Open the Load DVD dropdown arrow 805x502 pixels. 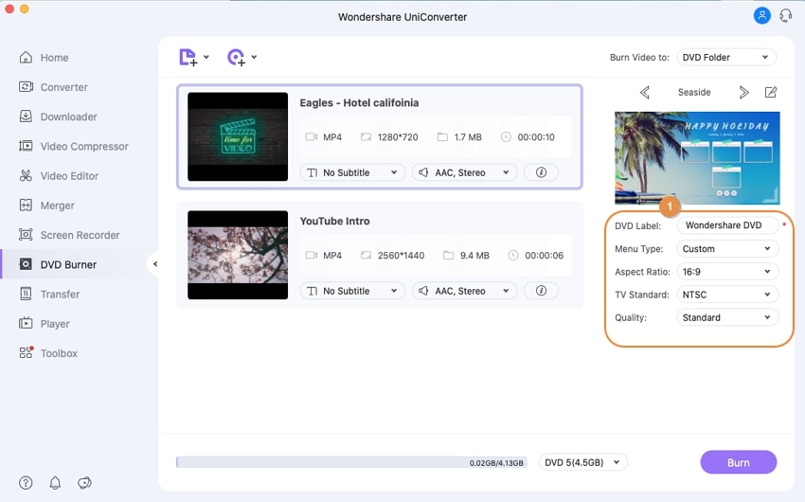[x=254, y=57]
